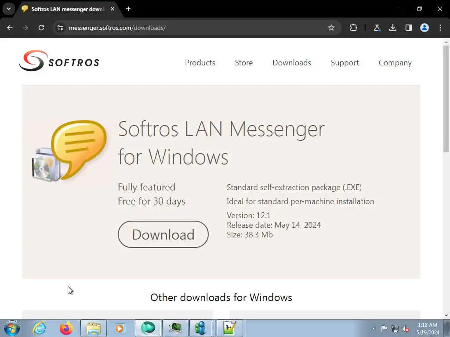Click the 'Size: 38.3 Mb' text

point(250,235)
